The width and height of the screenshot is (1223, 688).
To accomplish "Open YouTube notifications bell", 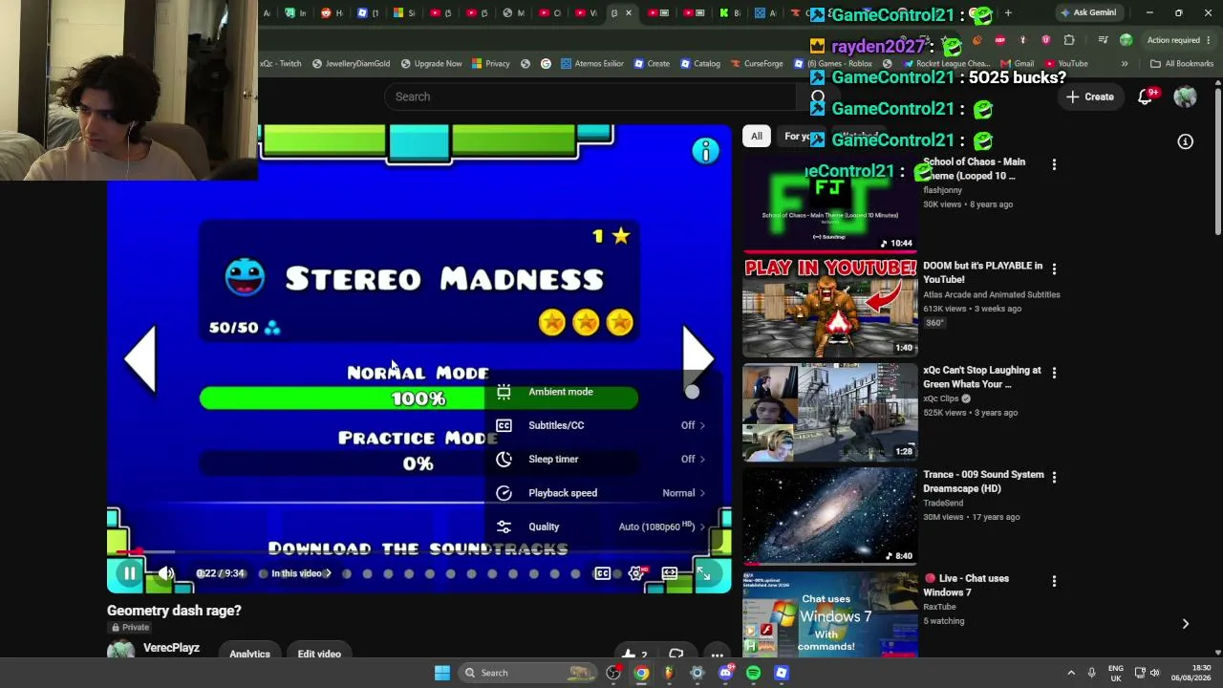I will click(1145, 97).
